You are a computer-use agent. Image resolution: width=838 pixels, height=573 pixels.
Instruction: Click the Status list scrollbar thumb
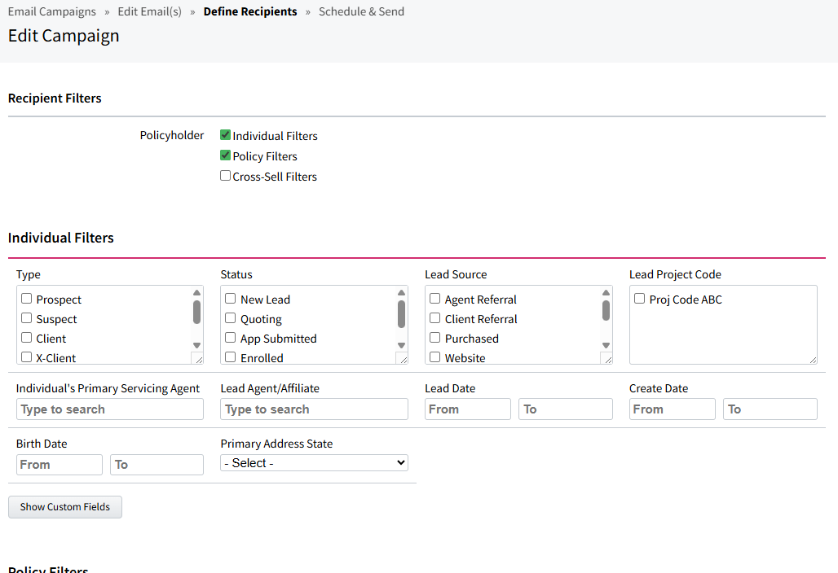click(x=401, y=314)
